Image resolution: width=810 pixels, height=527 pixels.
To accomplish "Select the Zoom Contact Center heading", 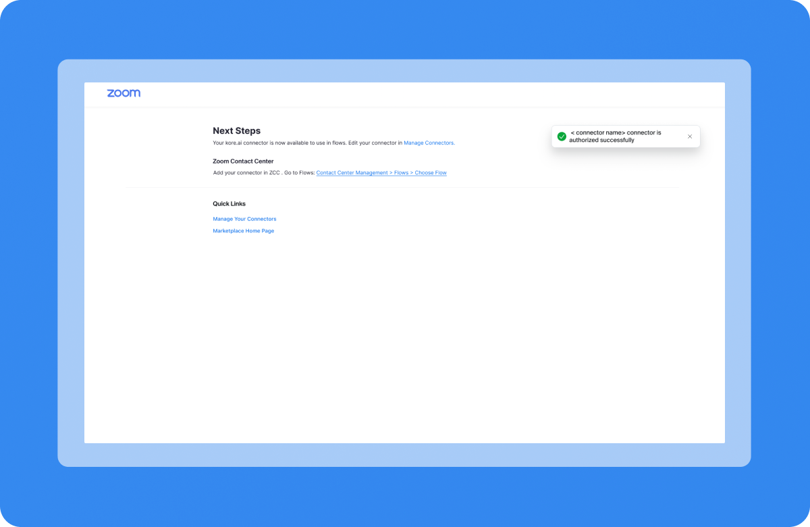I will [243, 161].
